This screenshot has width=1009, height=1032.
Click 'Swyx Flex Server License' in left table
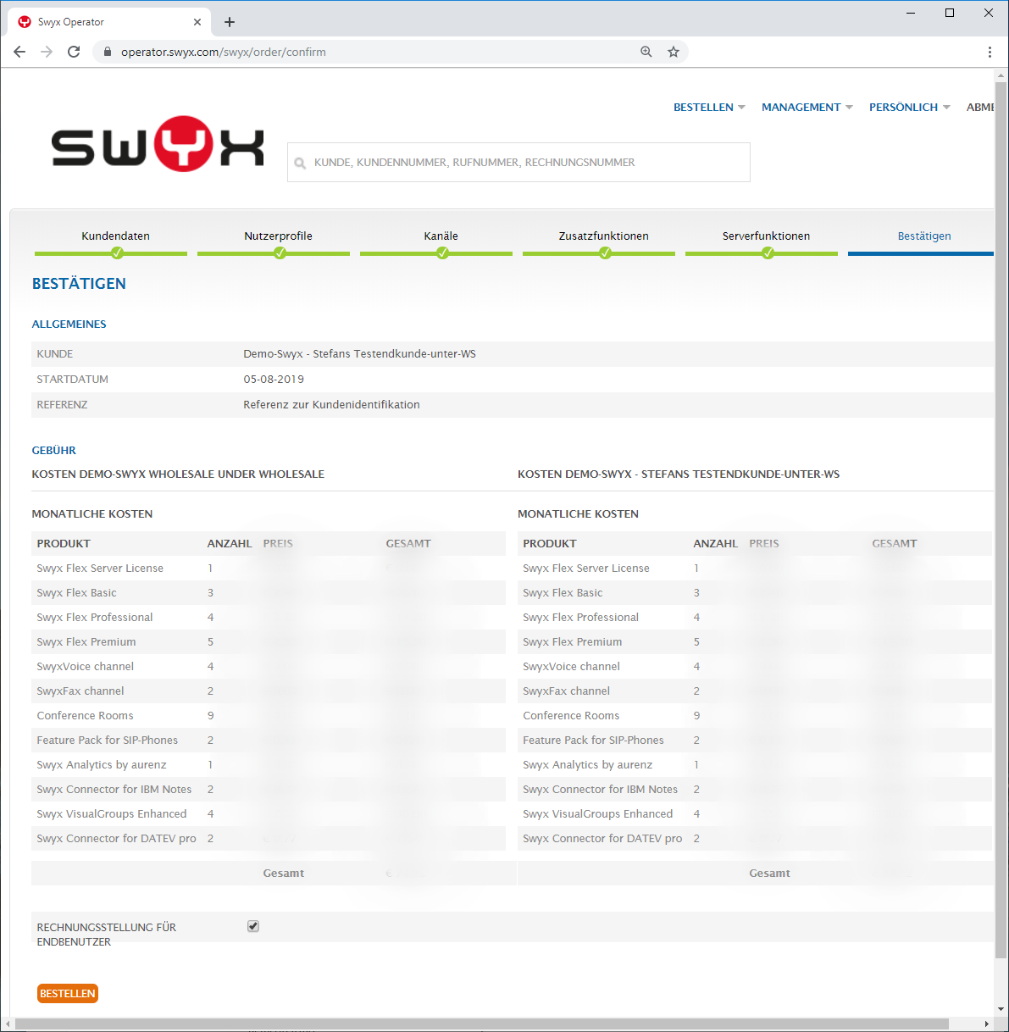pyautogui.click(x=100, y=569)
